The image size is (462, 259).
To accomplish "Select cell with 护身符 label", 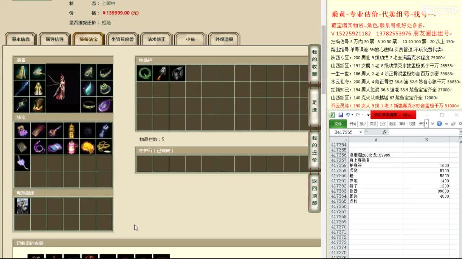I will pyautogui.click(x=376, y=166).
